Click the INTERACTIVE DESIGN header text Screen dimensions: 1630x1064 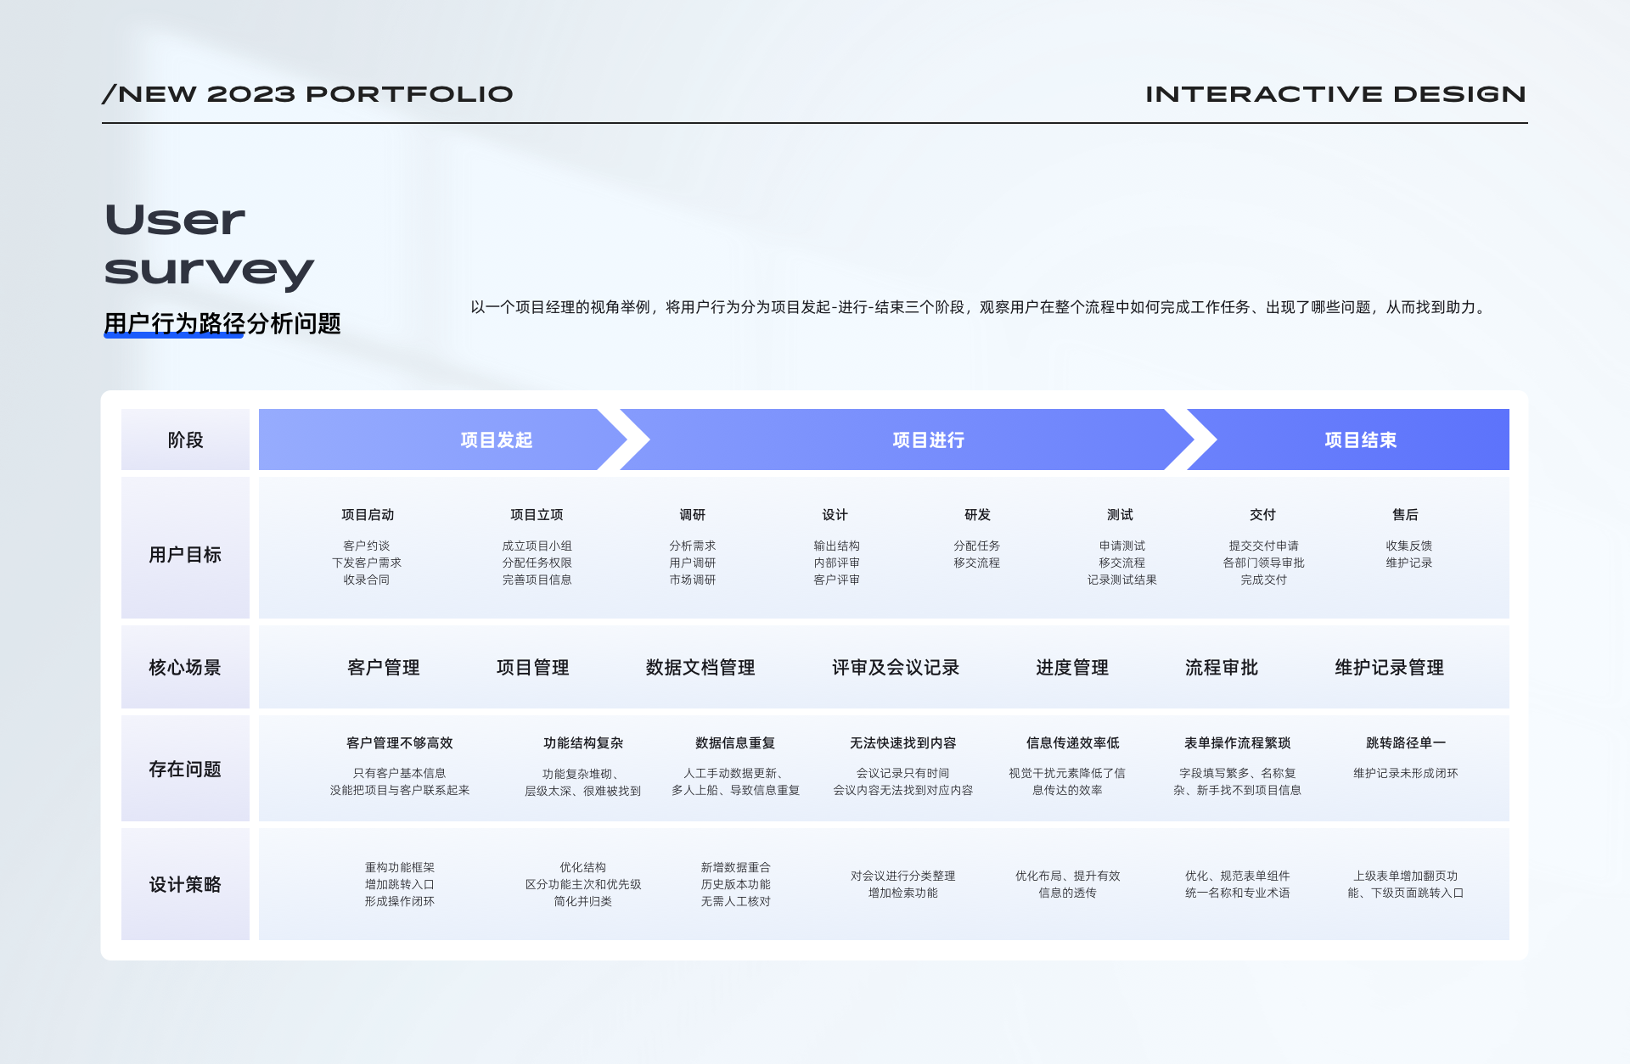[1336, 94]
